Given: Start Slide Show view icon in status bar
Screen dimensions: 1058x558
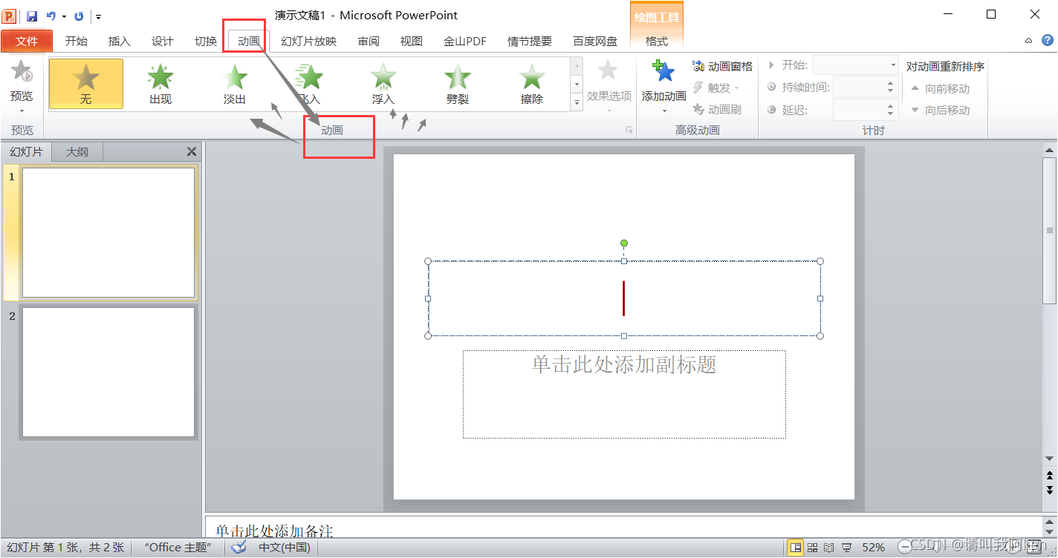Looking at the screenshot, I should pyautogui.click(x=847, y=548).
